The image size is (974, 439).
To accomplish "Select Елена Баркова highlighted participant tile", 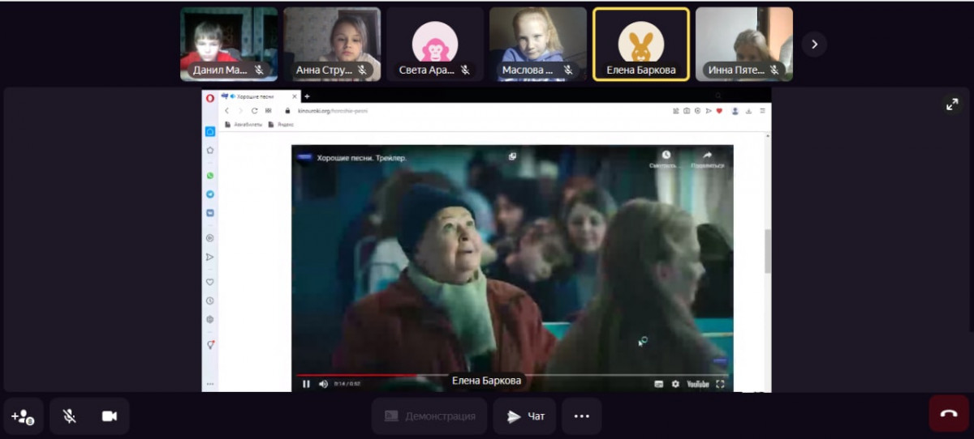I will (x=641, y=45).
